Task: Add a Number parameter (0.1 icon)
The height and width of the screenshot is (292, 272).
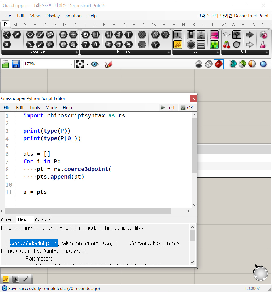Action: (x=95, y=35)
